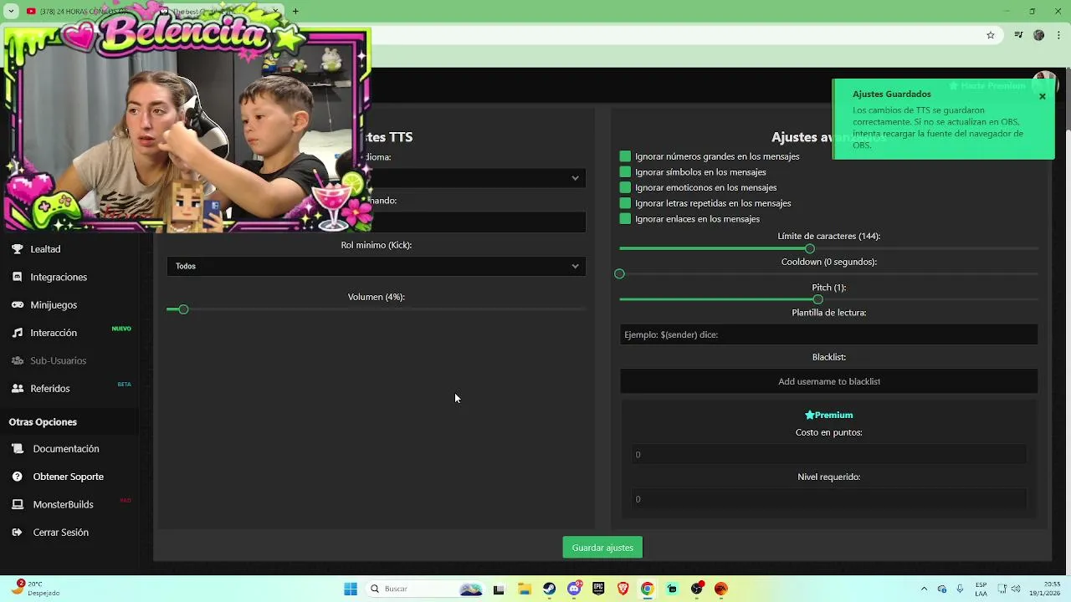The width and height of the screenshot is (1071, 602).
Task: Click the Add username to blacklist field
Action: [828, 381]
